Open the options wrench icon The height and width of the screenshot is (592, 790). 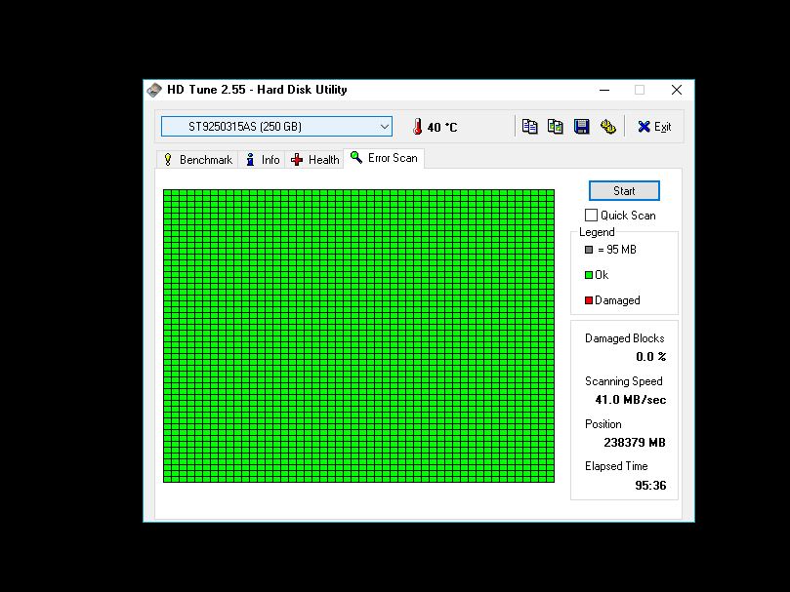608,127
